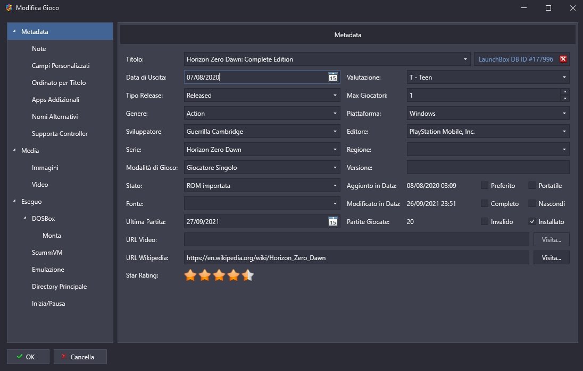The height and width of the screenshot is (371, 583).
Task: Go to Emulazione settings
Action: point(48,269)
